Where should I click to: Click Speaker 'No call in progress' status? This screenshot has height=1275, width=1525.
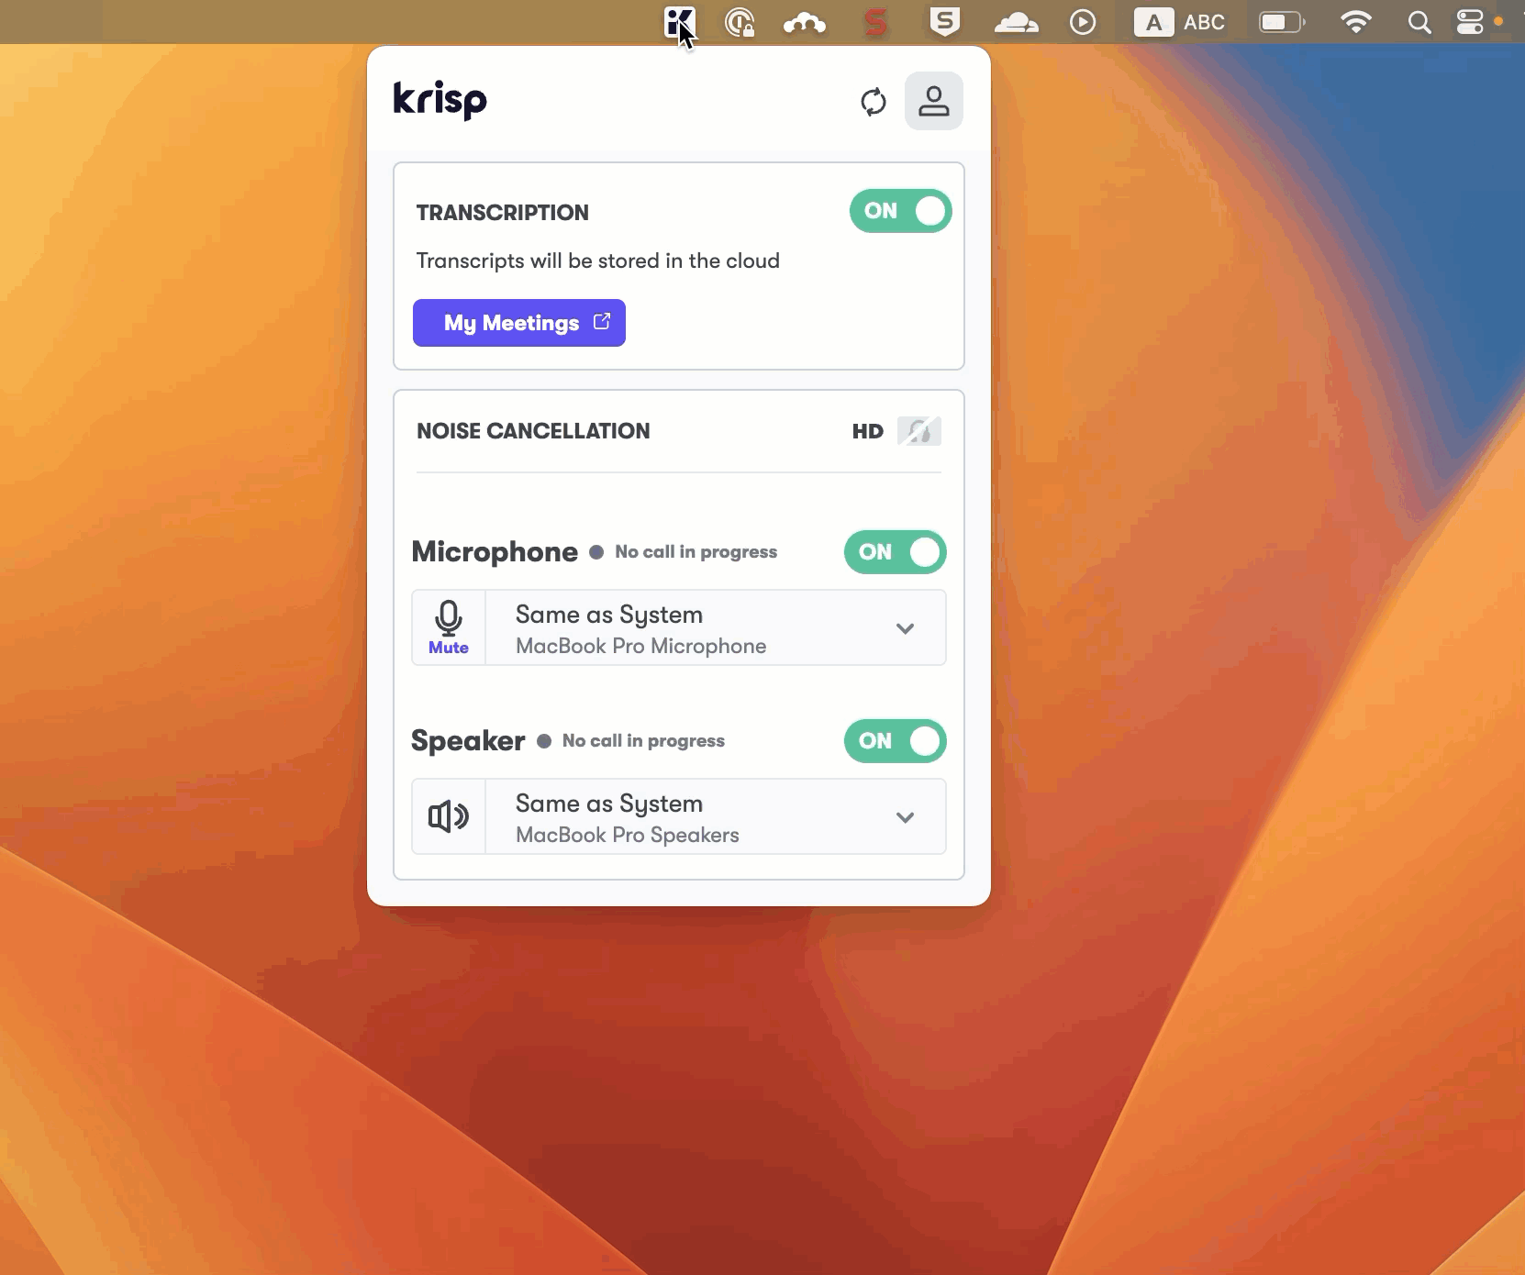click(643, 741)
